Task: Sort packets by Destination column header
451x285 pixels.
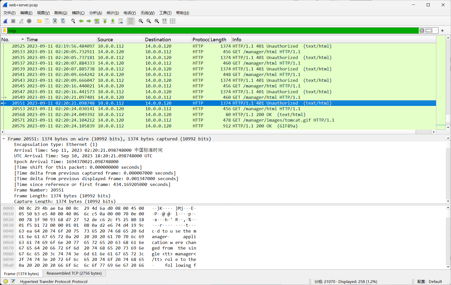Action: [168, 40]
